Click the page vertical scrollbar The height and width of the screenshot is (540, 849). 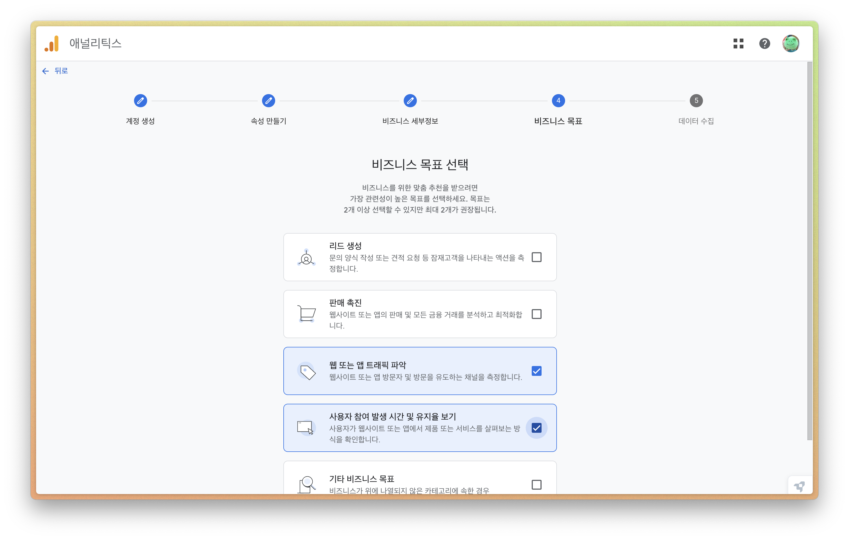(810, 250)
